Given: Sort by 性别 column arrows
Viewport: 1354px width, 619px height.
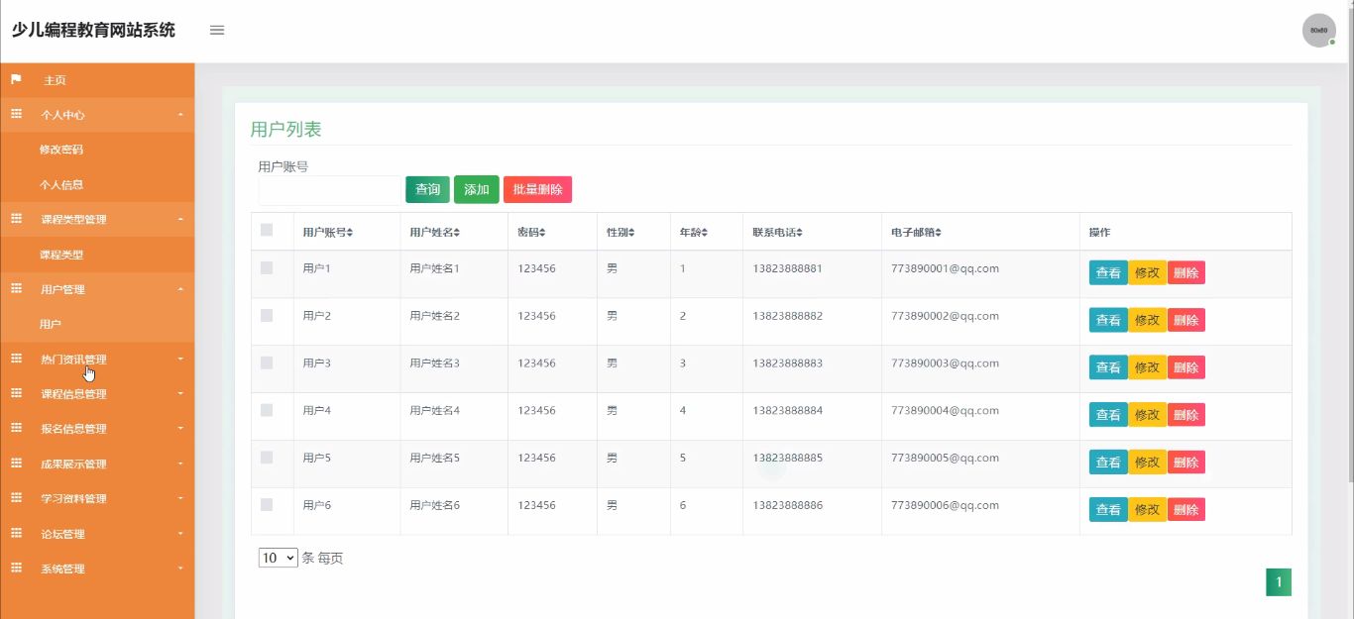Looking at the screenshot, I should click(x=631, y=233).
